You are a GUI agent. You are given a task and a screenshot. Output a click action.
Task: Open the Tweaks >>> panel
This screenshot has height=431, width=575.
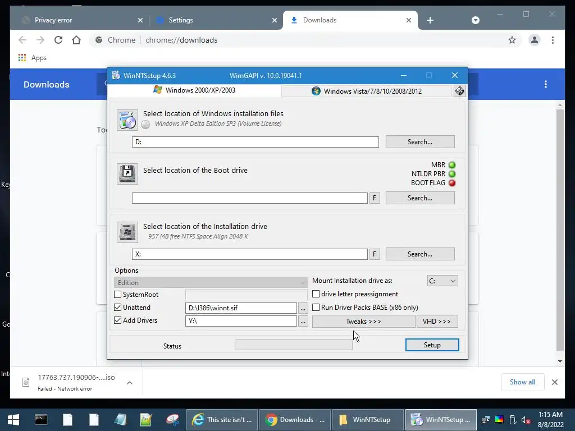(x=363, y=322)
